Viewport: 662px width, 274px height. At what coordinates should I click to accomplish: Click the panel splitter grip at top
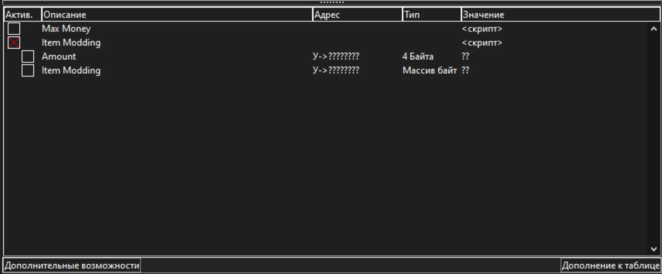pos(332,2)
